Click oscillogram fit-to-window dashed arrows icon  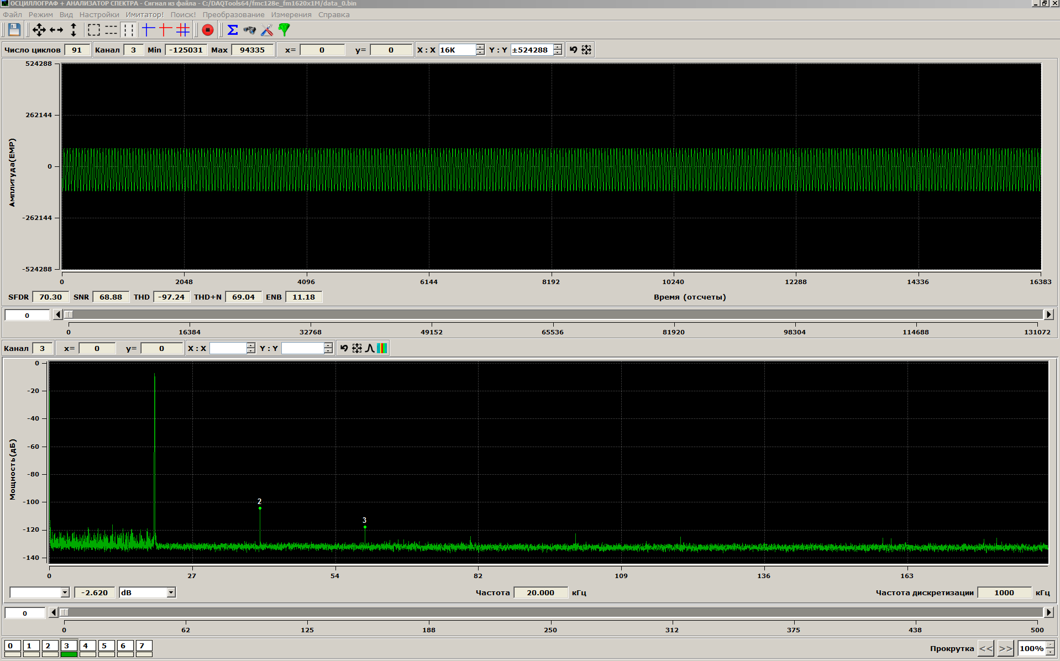coord(586,50)
